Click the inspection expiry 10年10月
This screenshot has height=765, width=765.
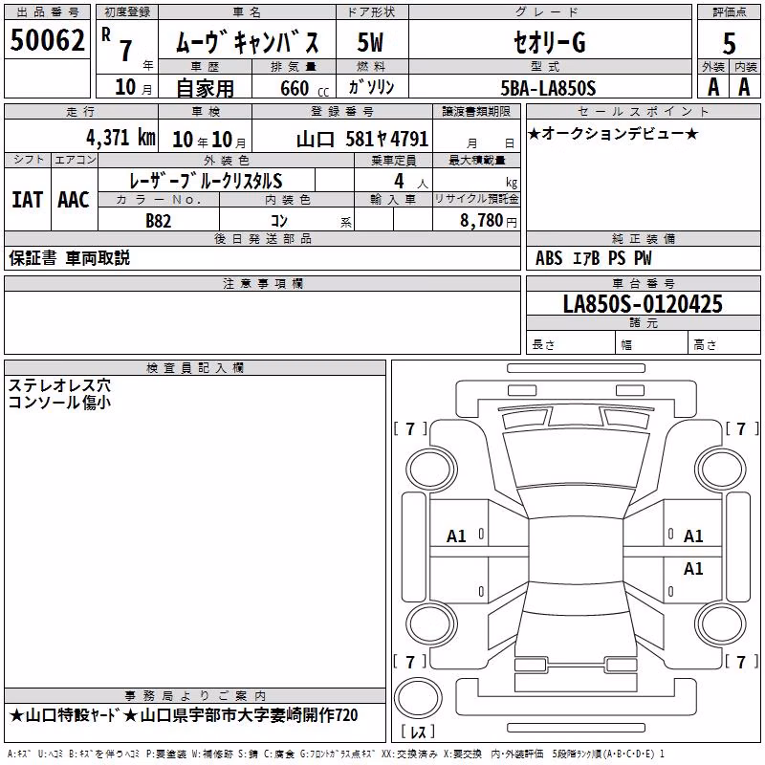209,140
